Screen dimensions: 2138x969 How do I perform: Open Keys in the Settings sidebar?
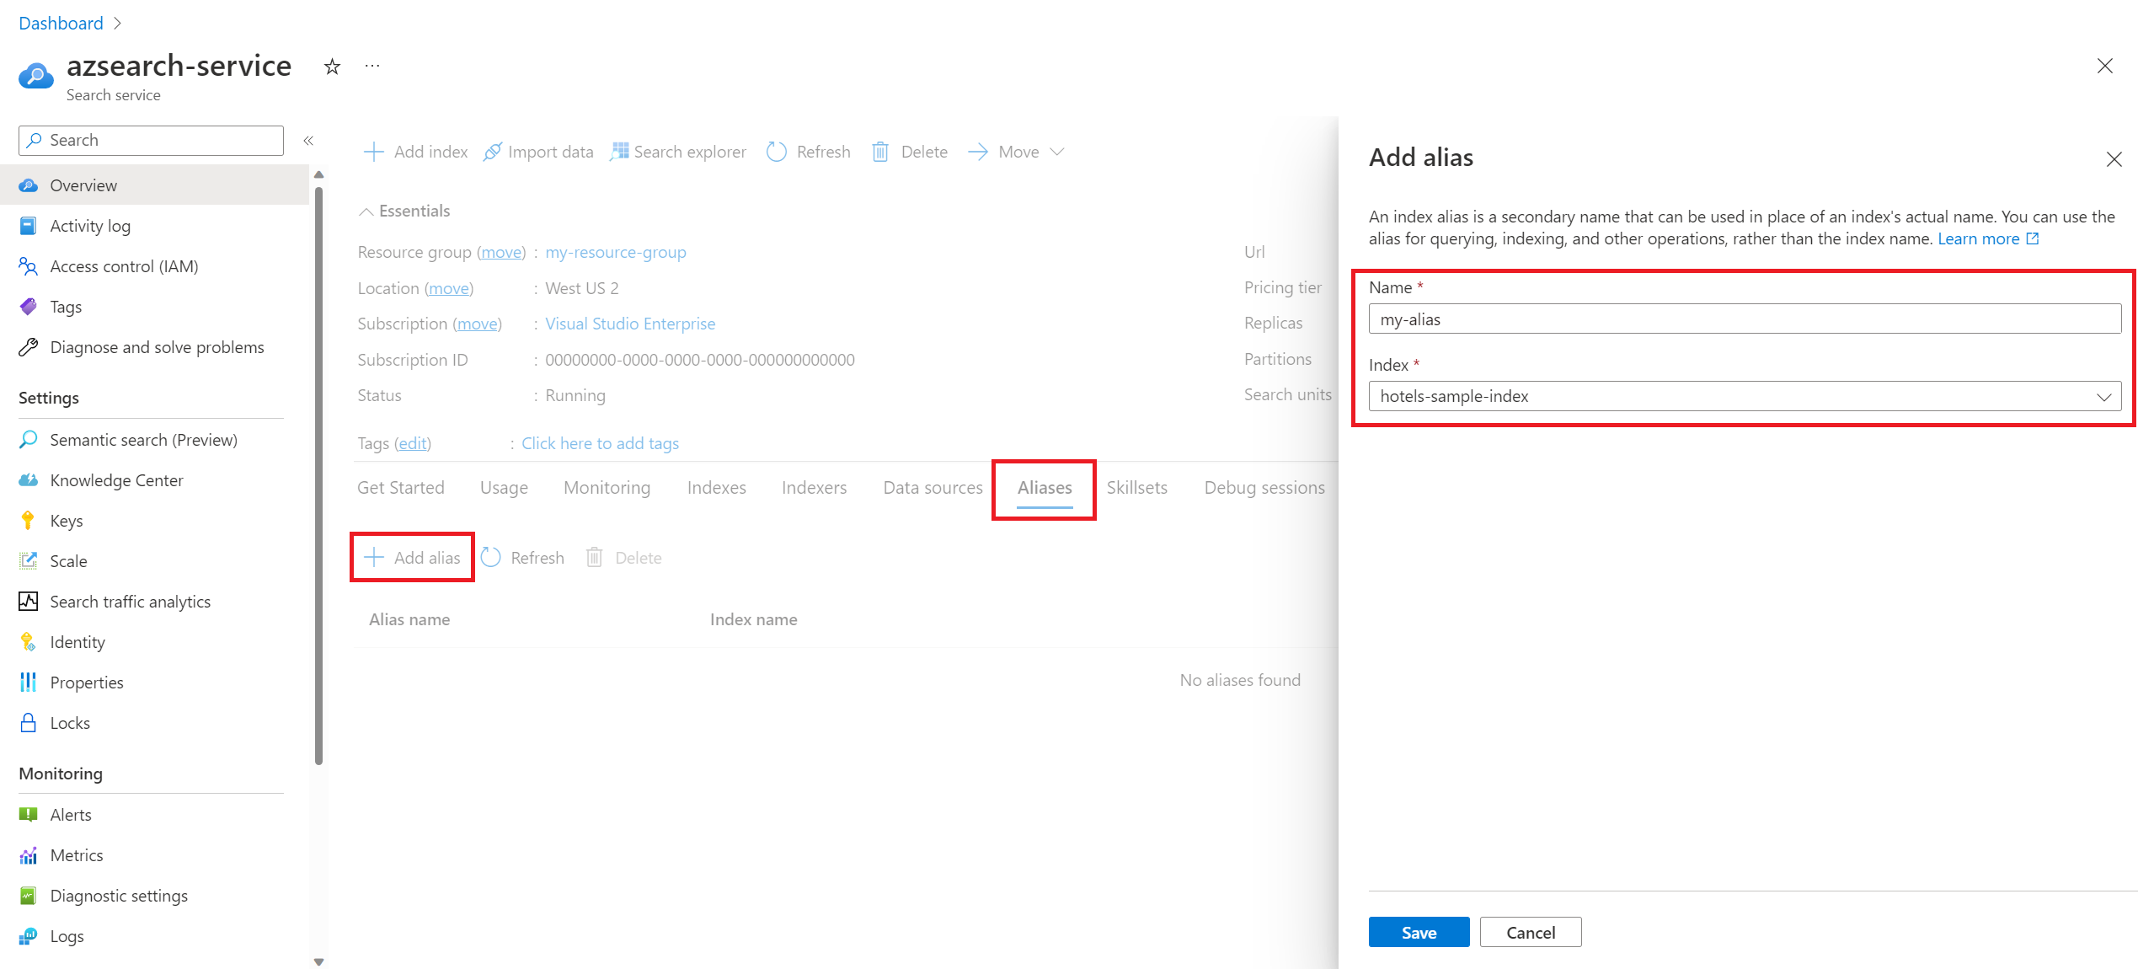point(66,521)
